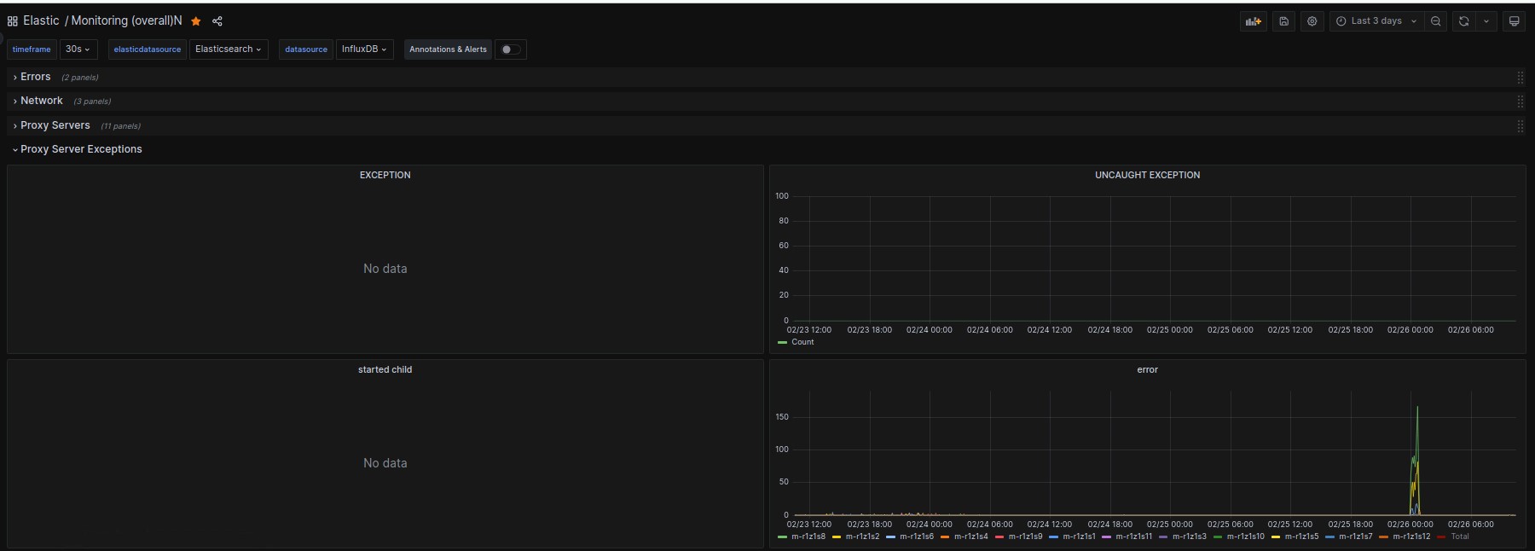Open the InfluxDB datasource dropdown
This screenshot has width=1535, height=551.
pyautogui.click(x=364, y=49)
